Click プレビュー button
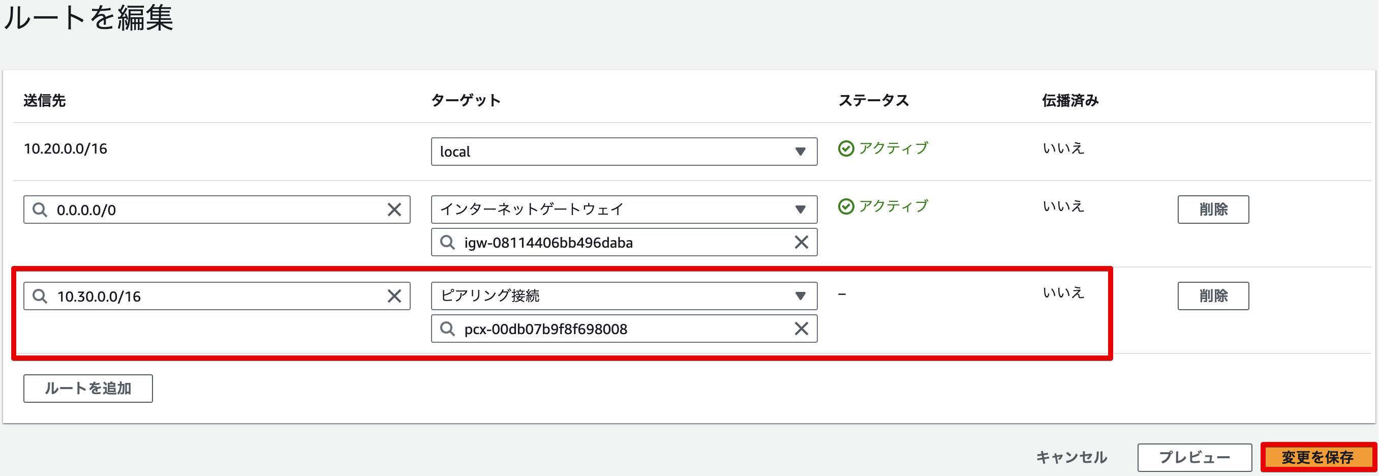The image size is (1379, 476). point(1194,457)
